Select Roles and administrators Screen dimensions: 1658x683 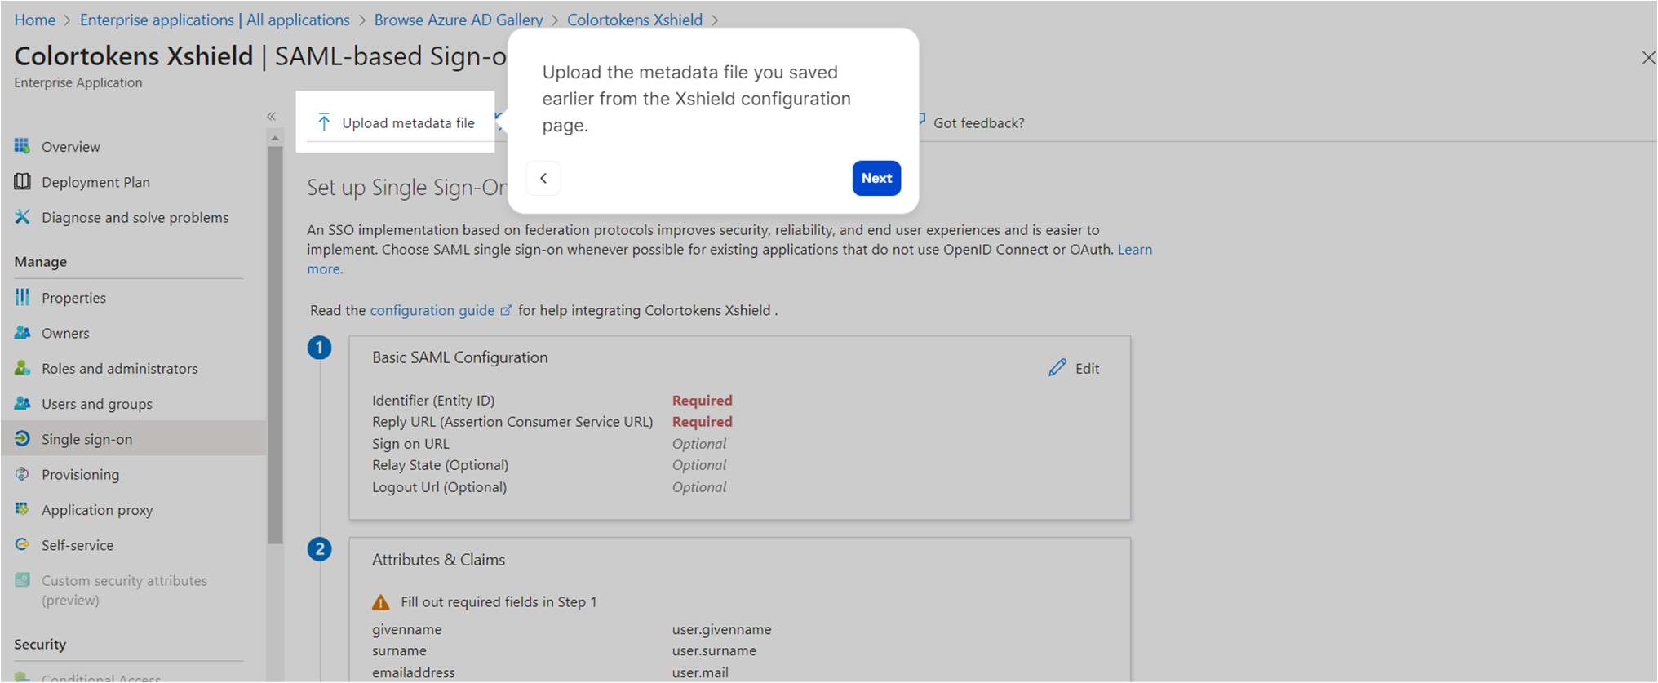tap(119, 368)
